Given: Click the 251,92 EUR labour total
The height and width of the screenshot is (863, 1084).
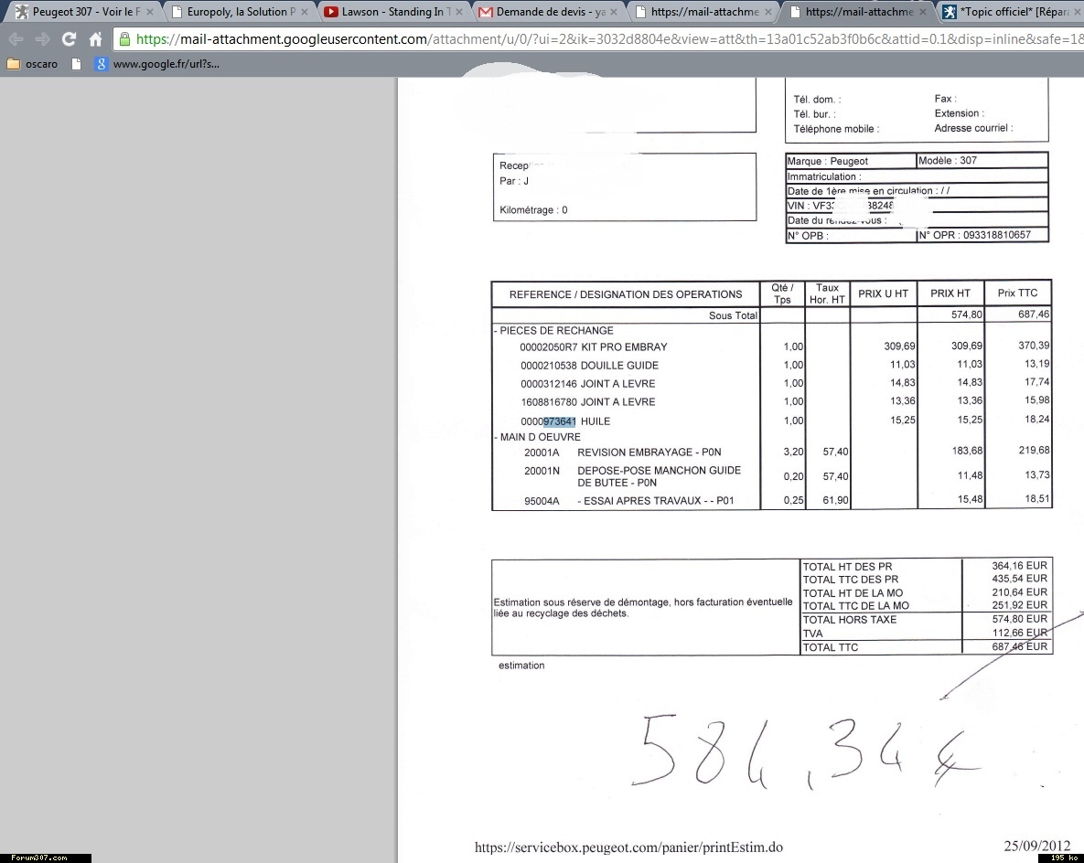Looking at the screenshot, I should click(1019, 604).
